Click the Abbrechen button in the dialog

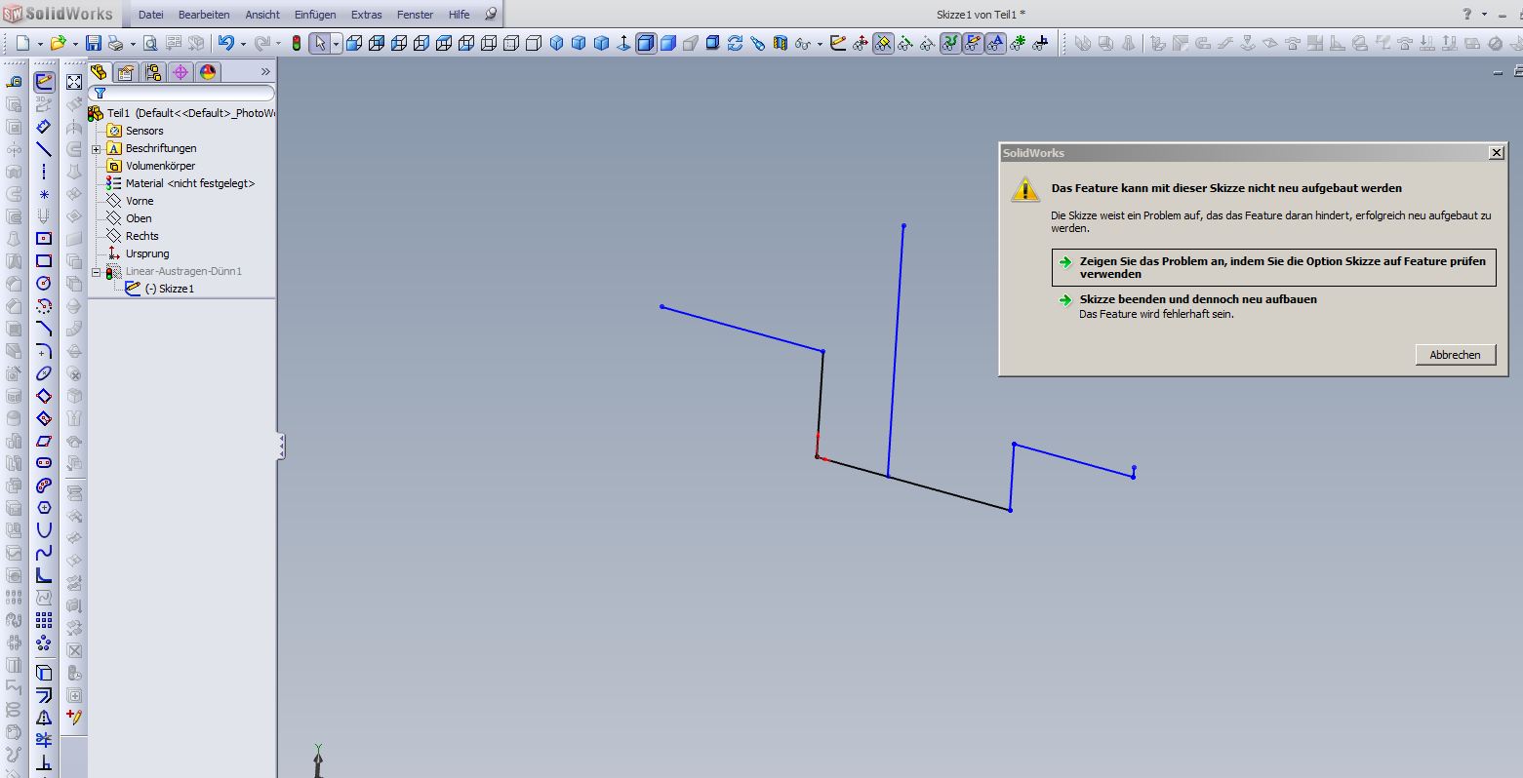click(1455, 355)
